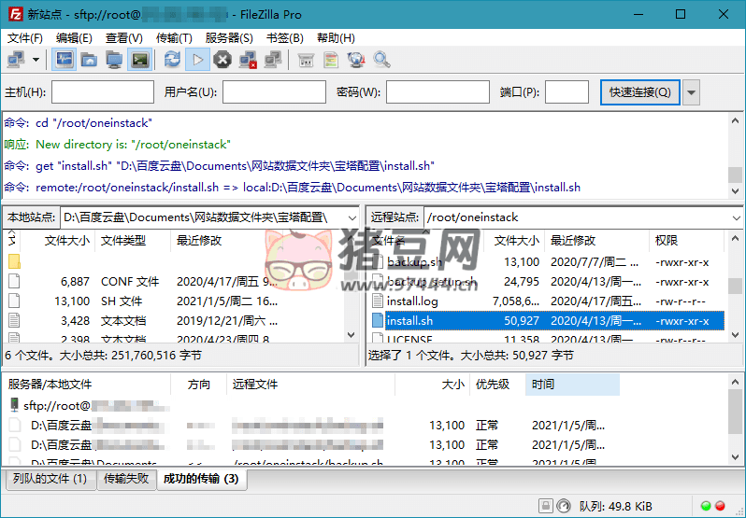The width and height of the screenshot is (746, 518).
Task: Click the 快速连接(Q) button
Action: coord(639,92)
